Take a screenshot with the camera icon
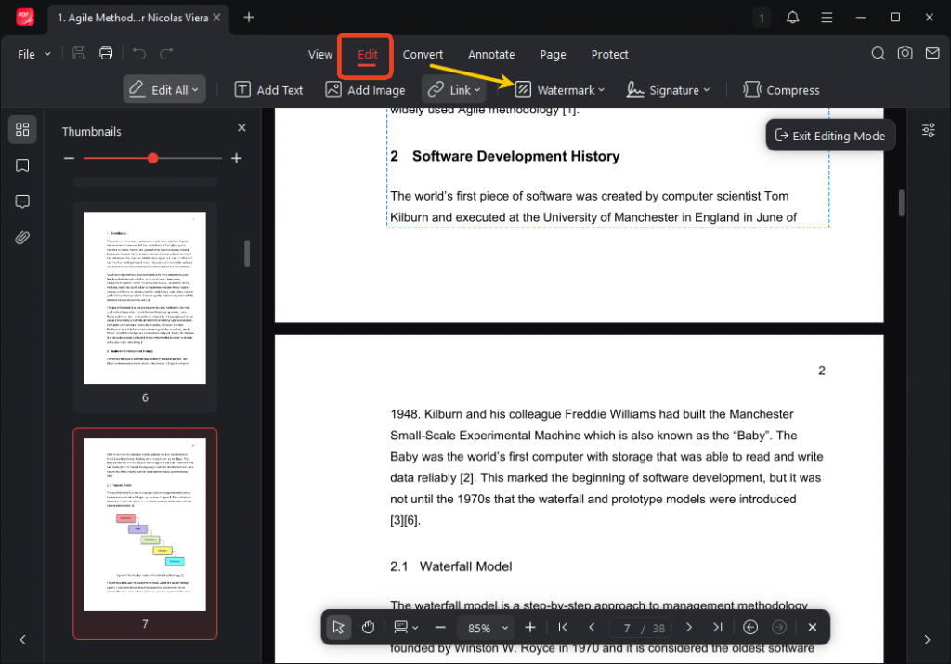The height and width of the screenshot is (664, 951). [905, 54]
